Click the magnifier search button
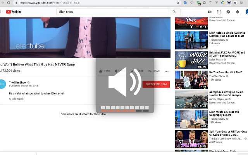248x155 pixels. pos(174,12)
